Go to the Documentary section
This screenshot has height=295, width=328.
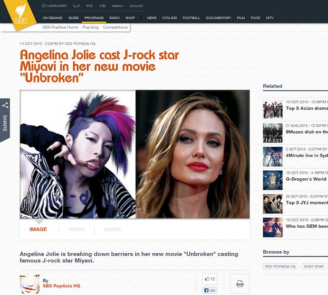tap(218, 18)
